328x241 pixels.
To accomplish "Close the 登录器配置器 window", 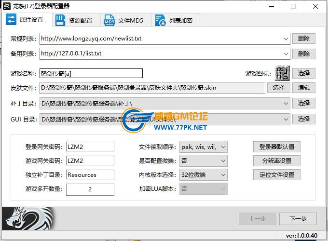I will [x=315, y=6].
